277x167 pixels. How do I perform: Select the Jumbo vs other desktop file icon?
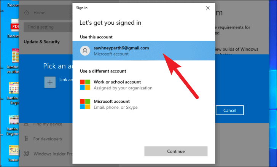[15, 56]
